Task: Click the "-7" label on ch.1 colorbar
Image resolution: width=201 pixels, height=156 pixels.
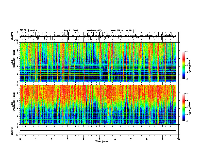Action: 187,79
